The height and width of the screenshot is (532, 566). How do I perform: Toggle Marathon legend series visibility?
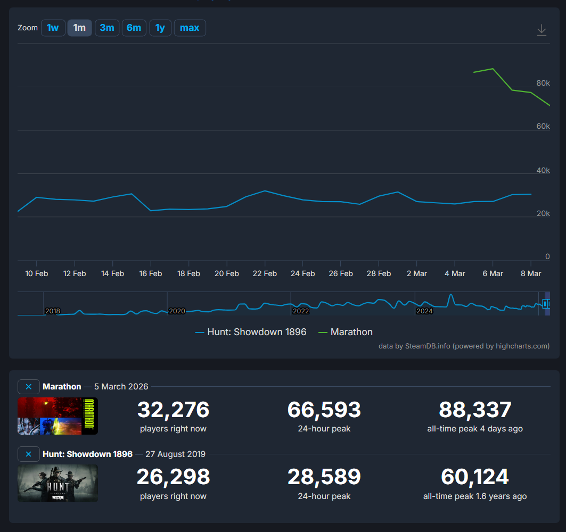click(x=346, y=332)
